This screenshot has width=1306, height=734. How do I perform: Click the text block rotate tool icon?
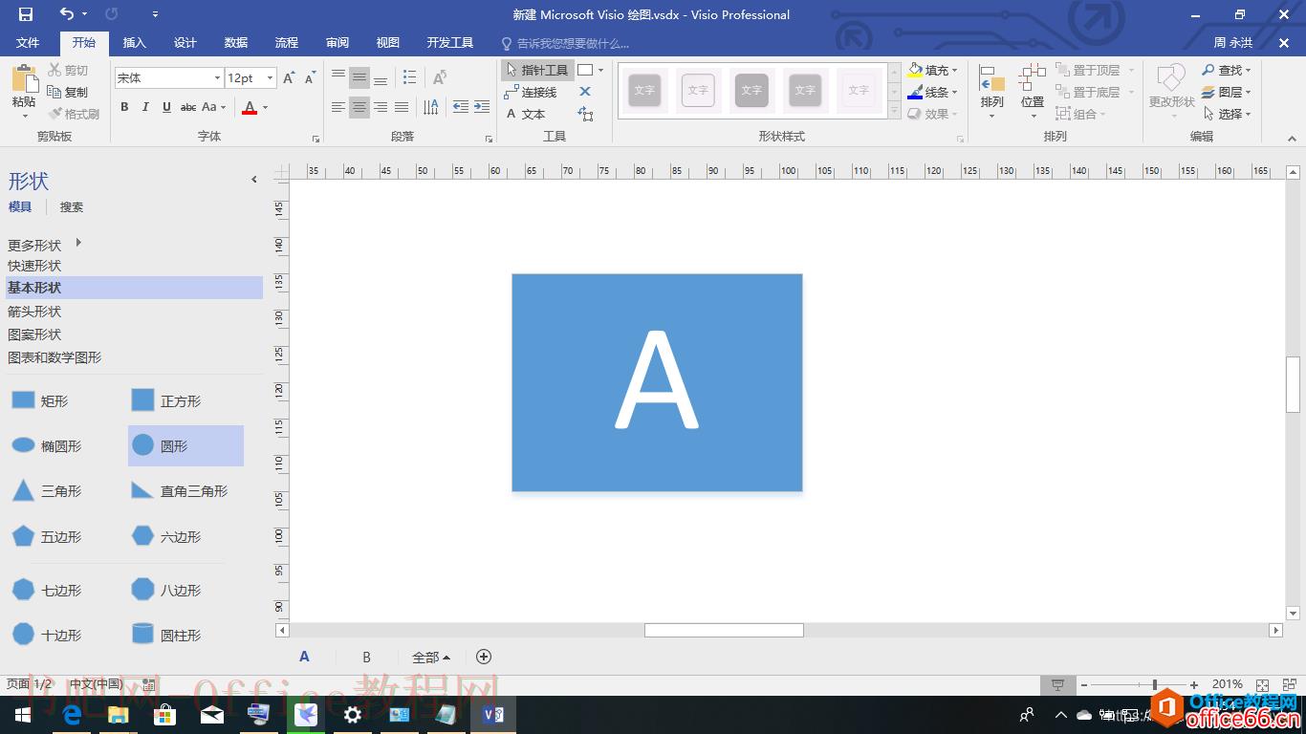[x=586, y=115]
